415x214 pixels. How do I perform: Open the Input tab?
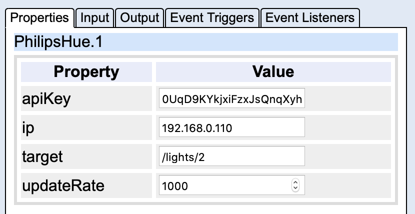[x=95, y=18]
